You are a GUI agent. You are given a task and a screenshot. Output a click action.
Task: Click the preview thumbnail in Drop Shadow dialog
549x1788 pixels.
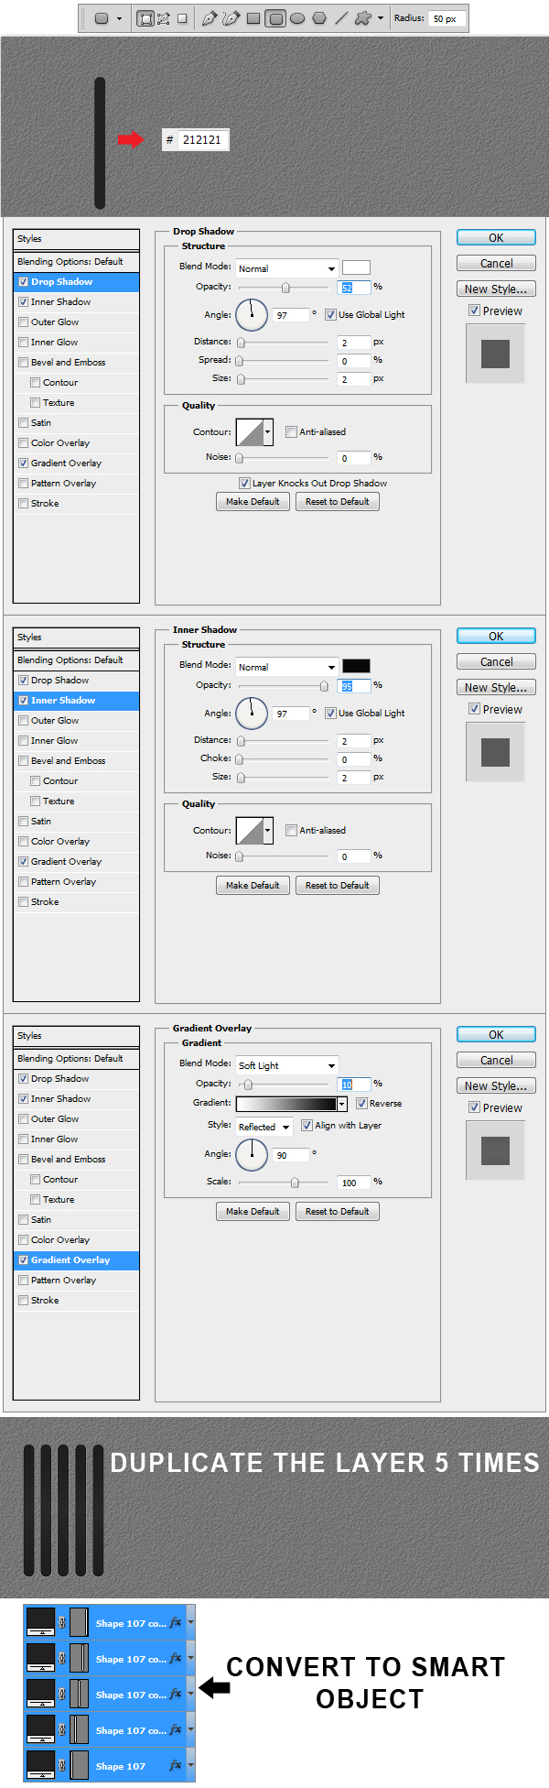coord(495,354)
